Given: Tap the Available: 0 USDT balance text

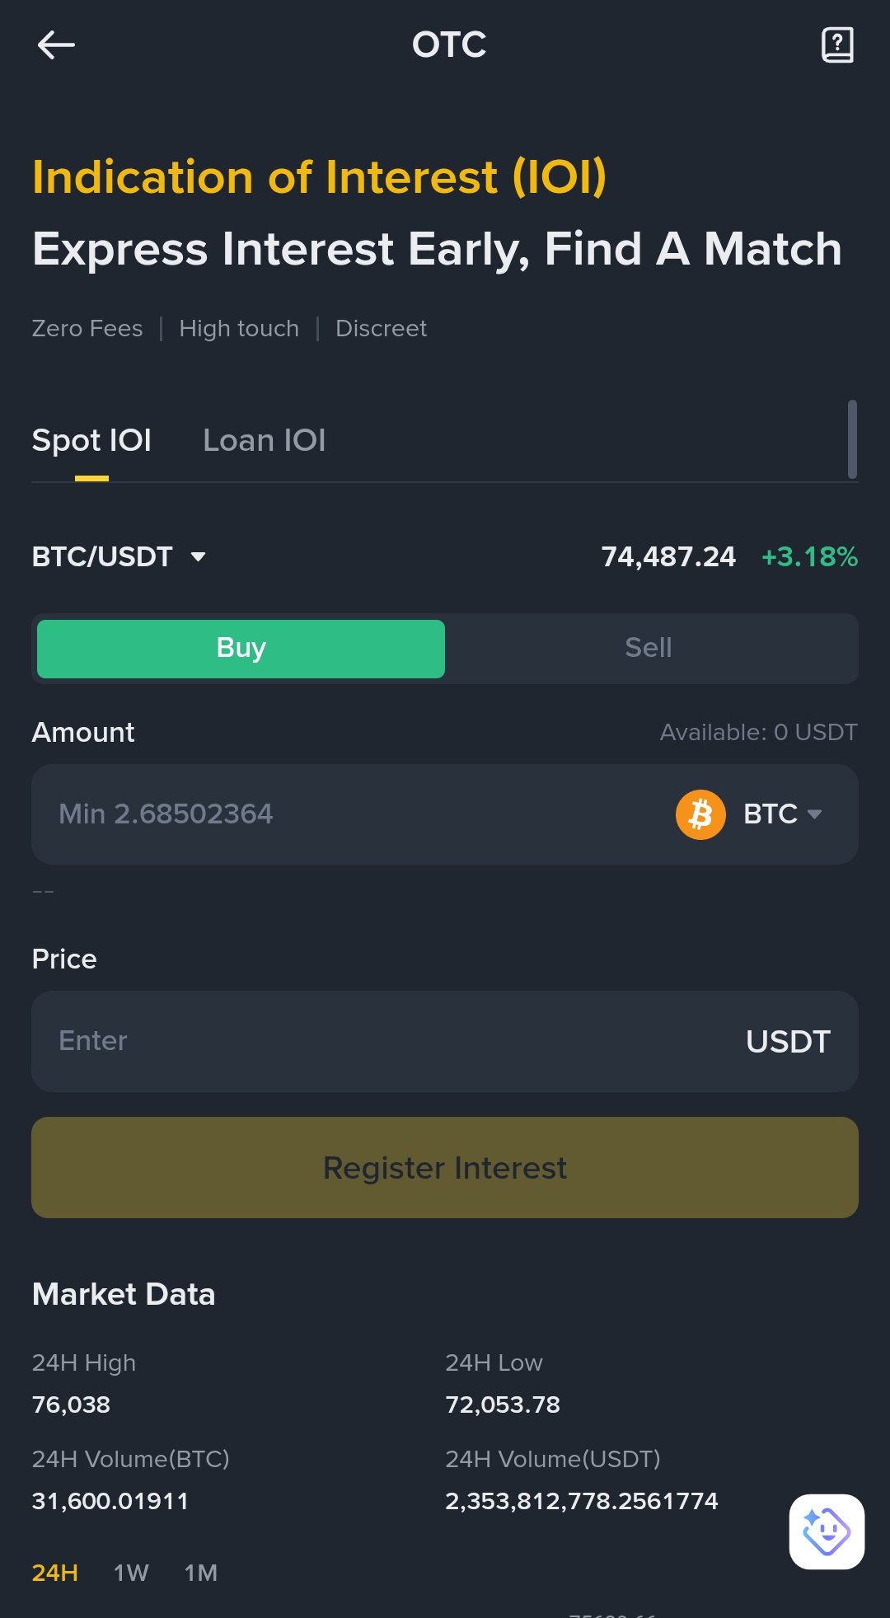Looking at the screenshot, I should 758,732.
